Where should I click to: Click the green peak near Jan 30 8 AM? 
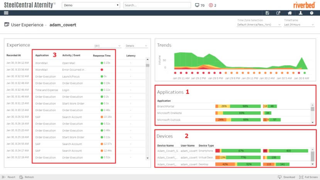point(301,63)
